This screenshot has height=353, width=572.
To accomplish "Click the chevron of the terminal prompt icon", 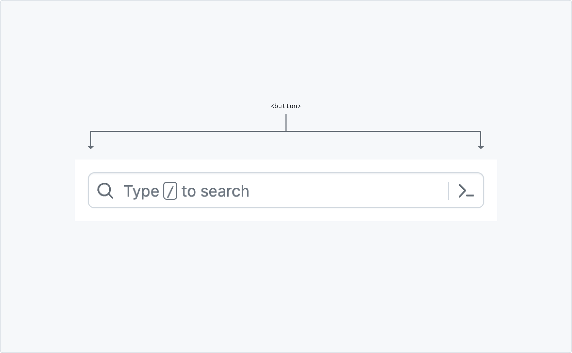I will click(462, 191).
